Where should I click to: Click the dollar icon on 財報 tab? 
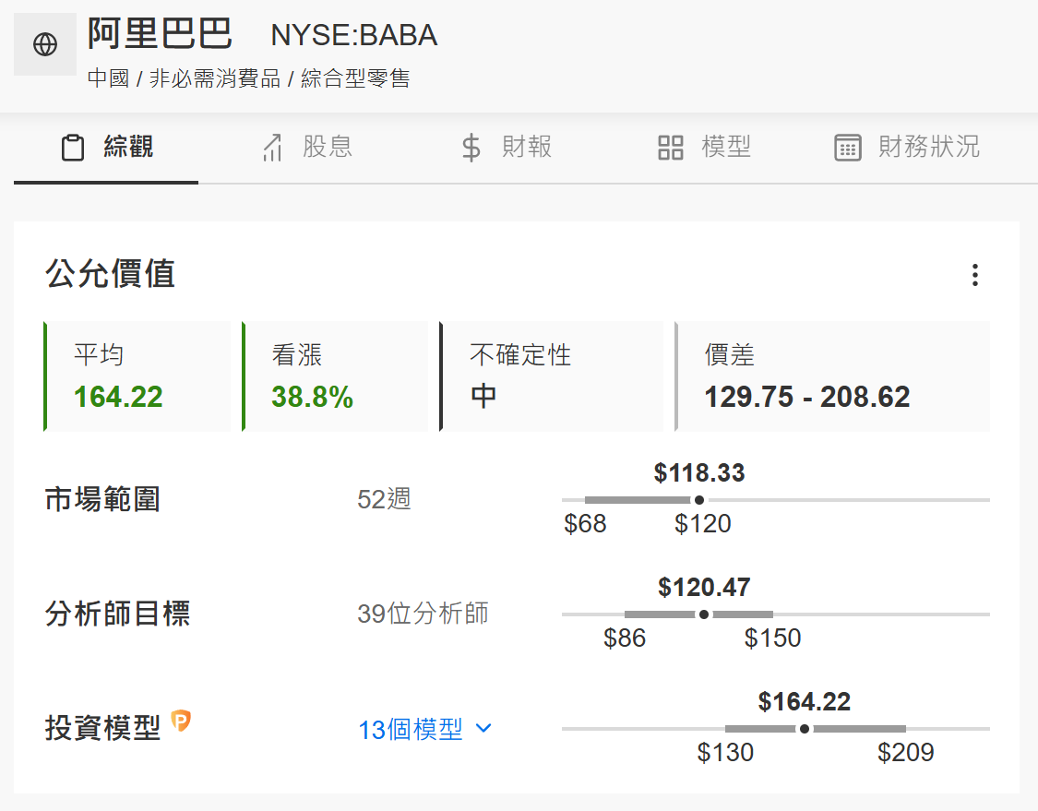point(471,147)
